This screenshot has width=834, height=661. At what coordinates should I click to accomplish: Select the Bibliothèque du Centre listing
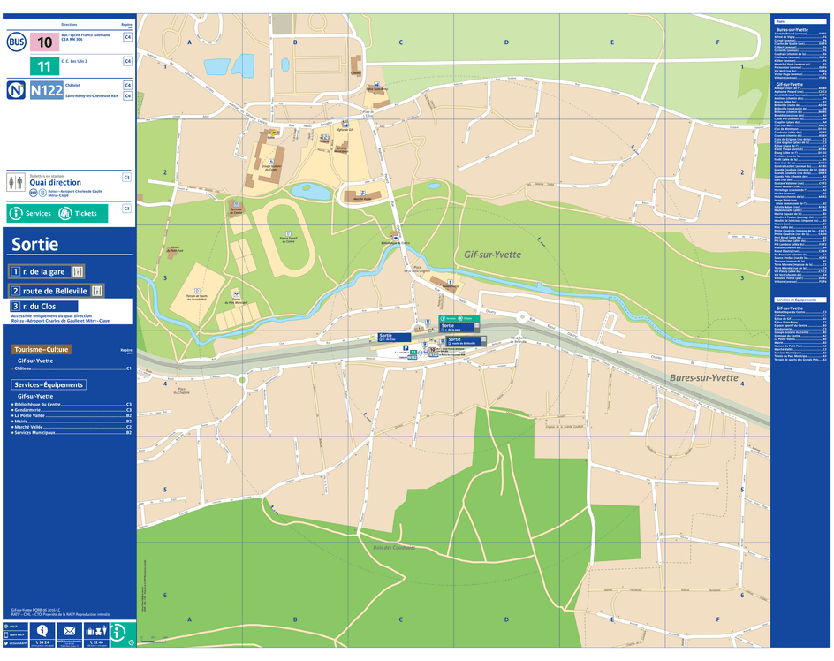(x=40, y=405)
